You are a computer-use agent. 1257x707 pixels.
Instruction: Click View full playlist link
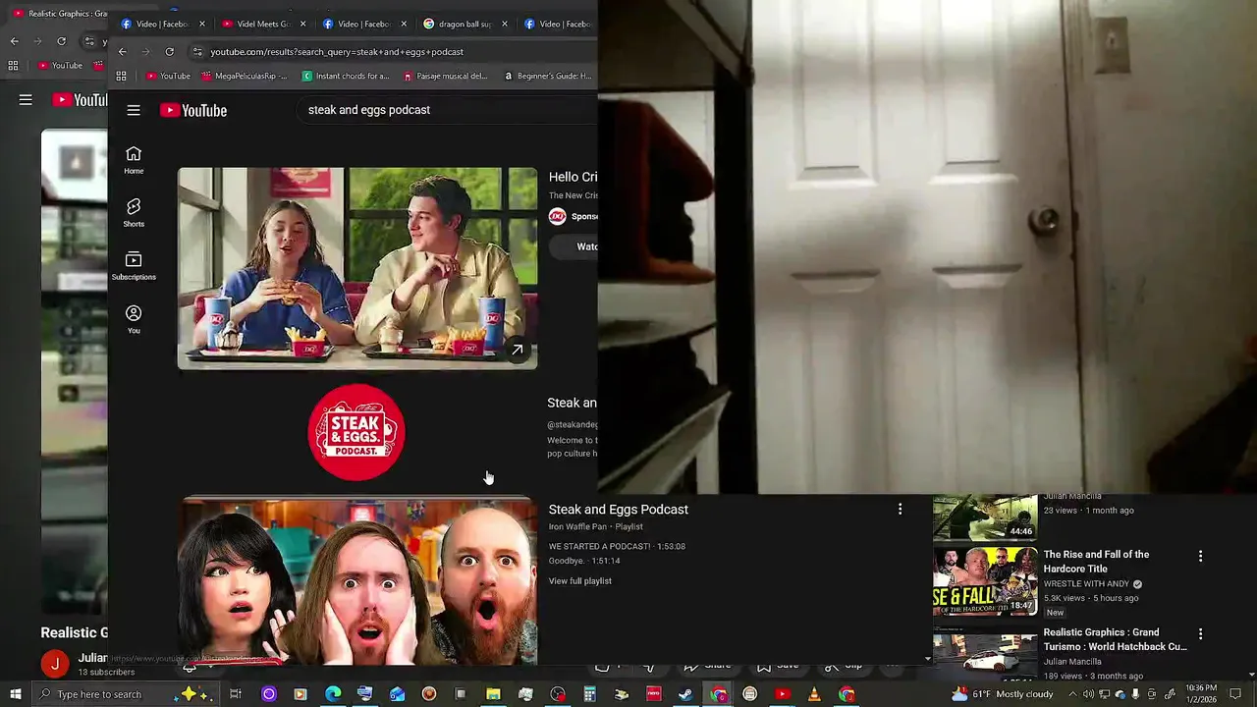click(580, 581)
